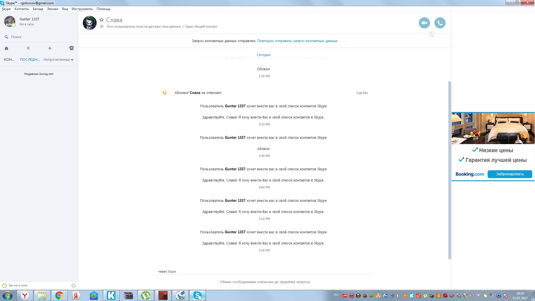This screenshot has height=301, width=535.
Task: Open the Звонки menu
Action: [x=52, y=9]
